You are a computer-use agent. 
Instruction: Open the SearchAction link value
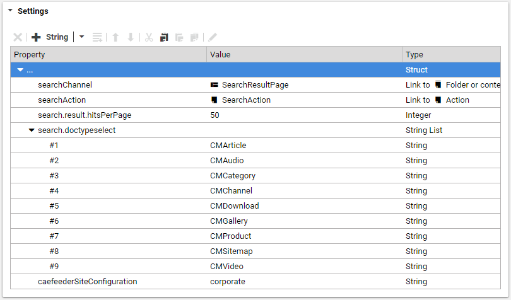[x=246, y=100]
